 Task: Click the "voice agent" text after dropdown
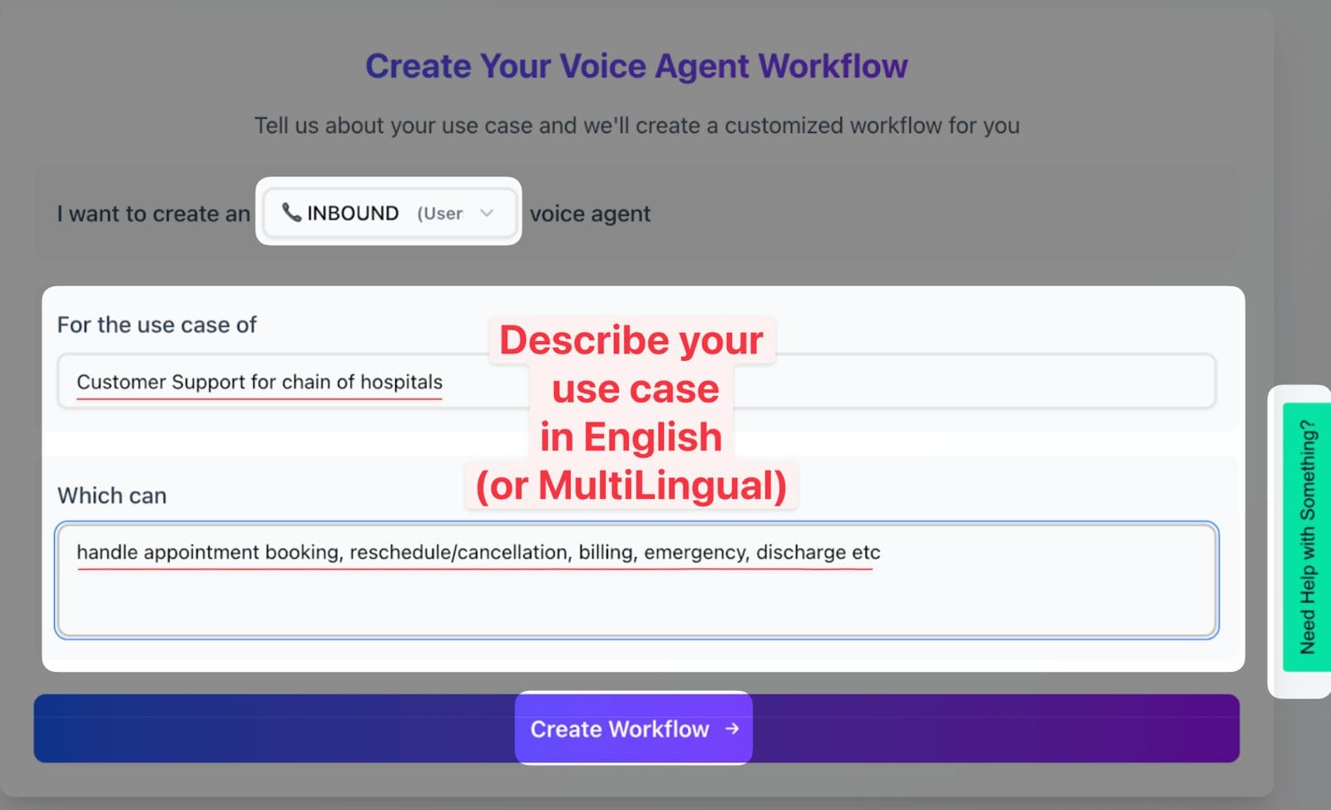coord(590,214)
